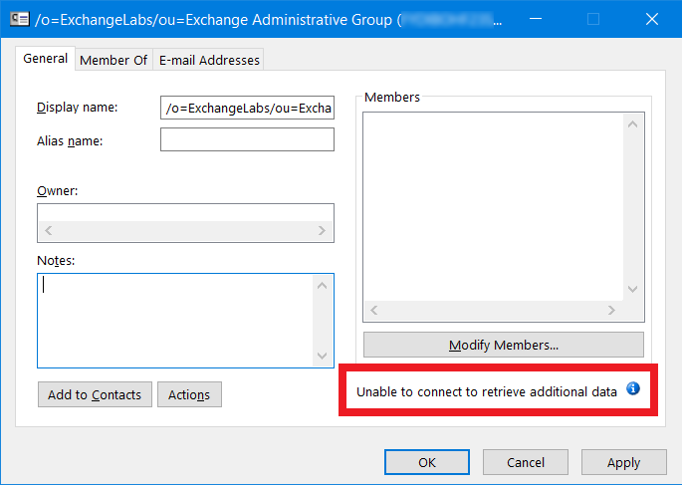Click the Add to Contacts button
The width and height of the screenshot is (682, 485).
95,394
